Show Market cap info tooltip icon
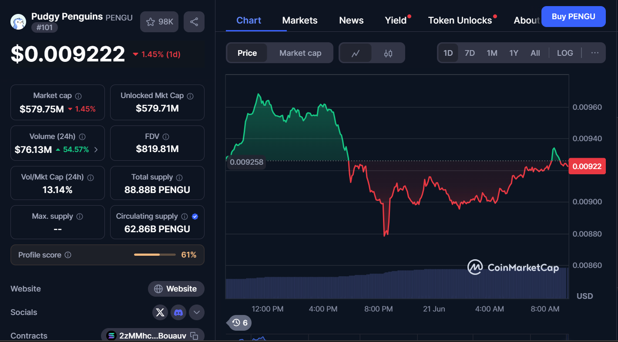 pyautogui.click(x=78, y=96)
